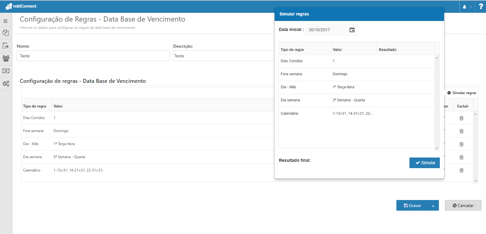Open the users group sidebar icon
The image size is (486, 234).
tap(6, 58)
